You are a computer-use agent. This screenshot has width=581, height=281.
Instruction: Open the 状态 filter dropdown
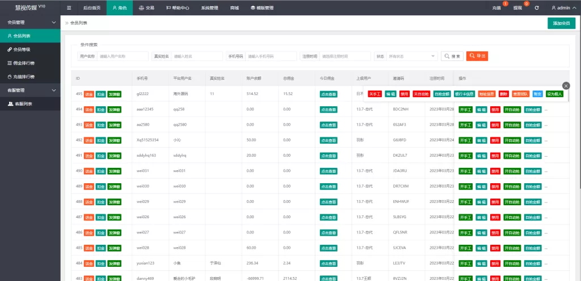(x=412, y=57)
